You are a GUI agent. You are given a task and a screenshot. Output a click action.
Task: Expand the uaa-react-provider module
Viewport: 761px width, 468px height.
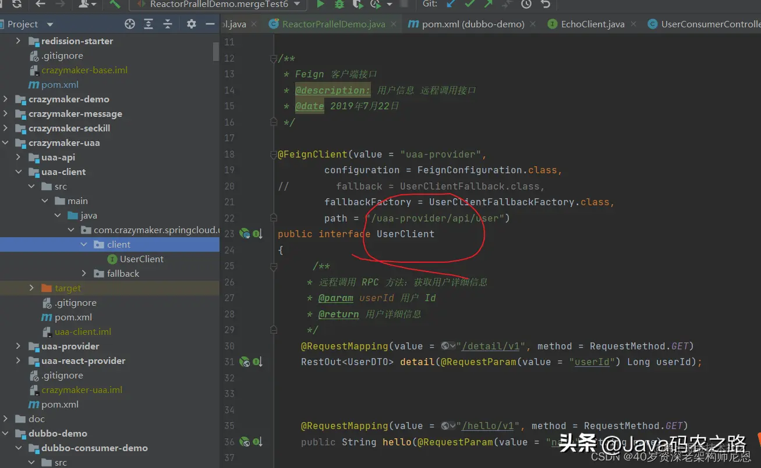click(18, 361)
